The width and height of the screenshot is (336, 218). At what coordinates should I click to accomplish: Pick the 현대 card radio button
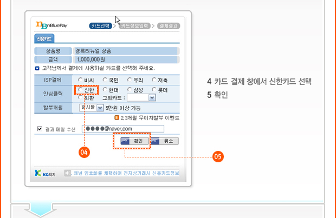[105, 89]
